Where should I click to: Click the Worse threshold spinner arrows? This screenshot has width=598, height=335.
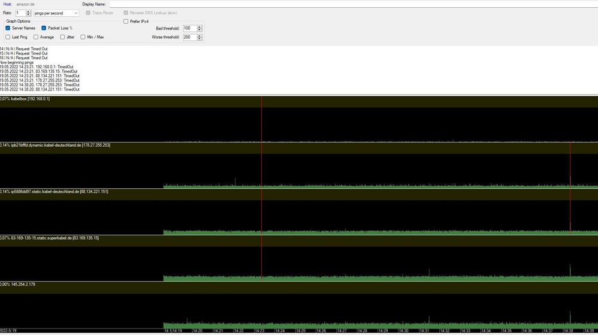click(x=200, y=37)
